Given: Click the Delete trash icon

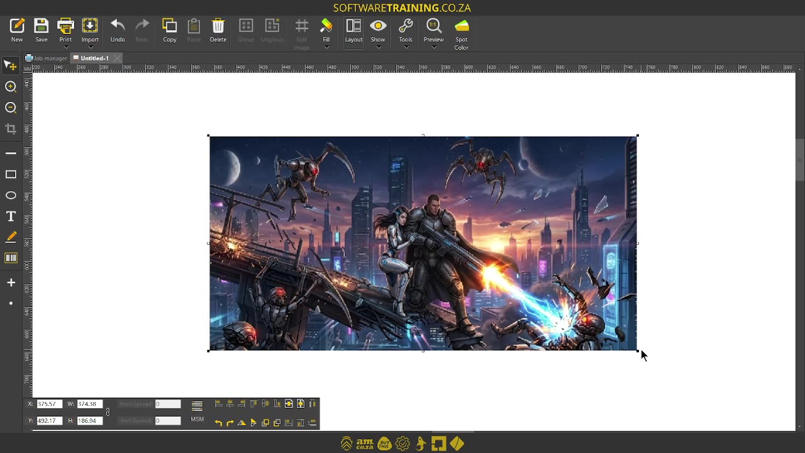Looking at the screenshot, I should click(x=218, y=30).
